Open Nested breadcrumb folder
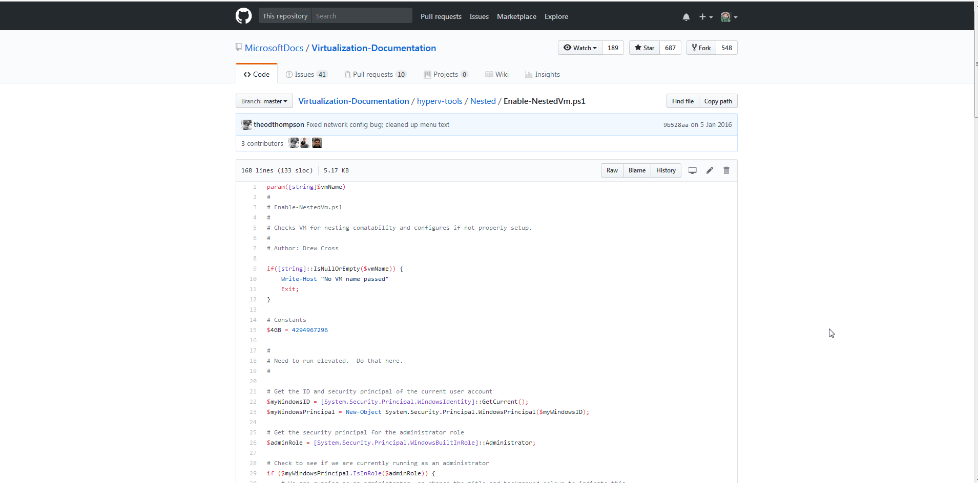 coord(483,101)
